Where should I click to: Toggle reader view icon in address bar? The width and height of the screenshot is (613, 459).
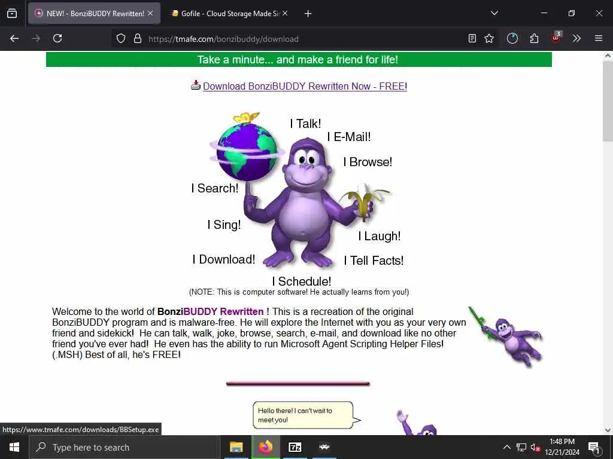tap(472, 38)
